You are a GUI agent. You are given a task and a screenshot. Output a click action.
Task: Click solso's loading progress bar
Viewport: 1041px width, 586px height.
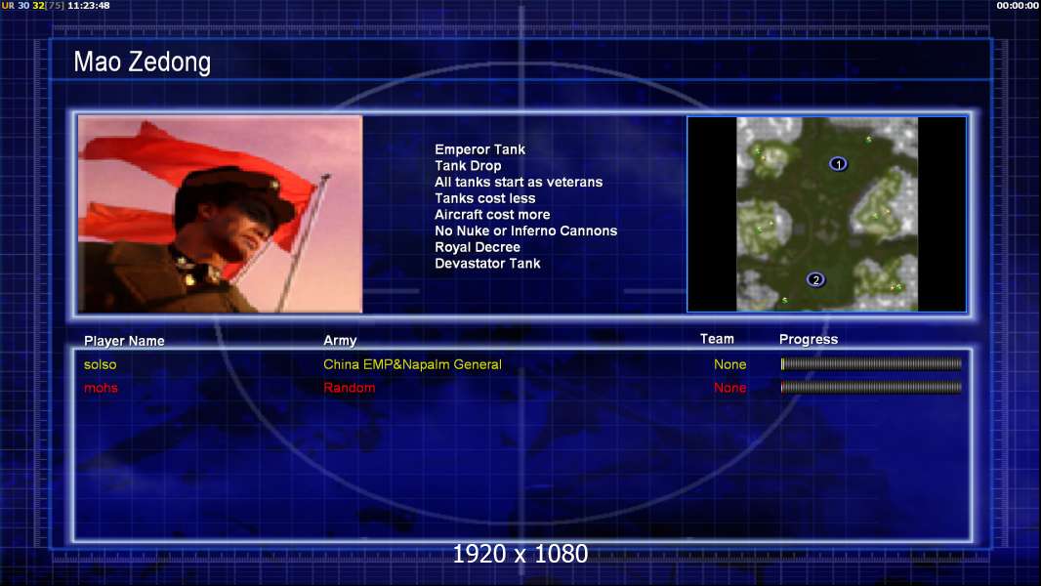871,363
